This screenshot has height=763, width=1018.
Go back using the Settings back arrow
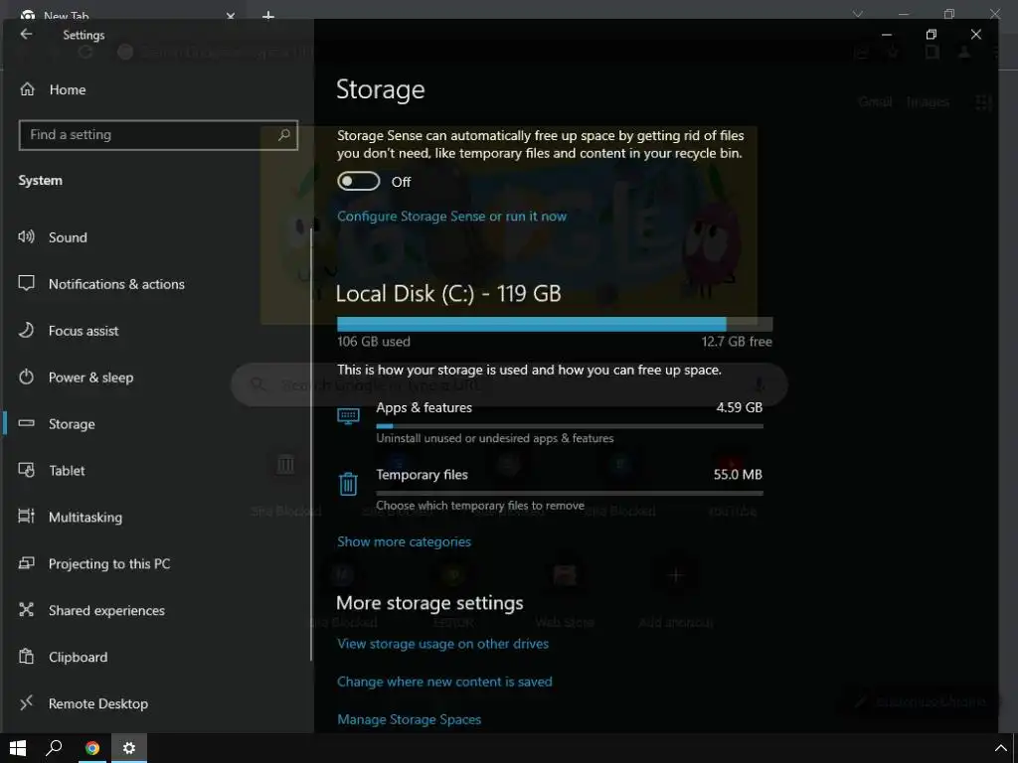[x=26, y=35]
